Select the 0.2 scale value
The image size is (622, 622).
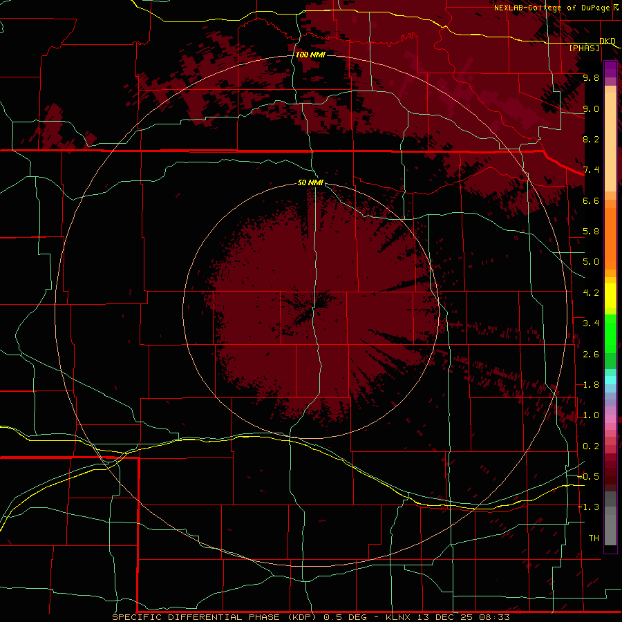coord(591,446)
